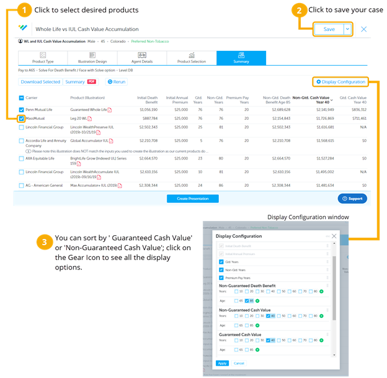Uncheck Gtd. Years in Display Configuration
This screenshot has height=378, width=387.
click(221, 262)
